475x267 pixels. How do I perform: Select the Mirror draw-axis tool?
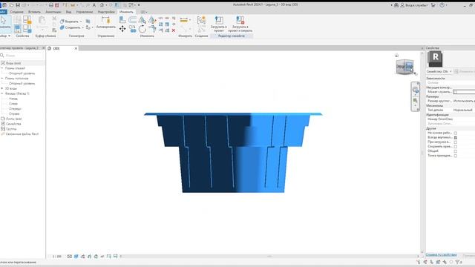tap(152, 20)
